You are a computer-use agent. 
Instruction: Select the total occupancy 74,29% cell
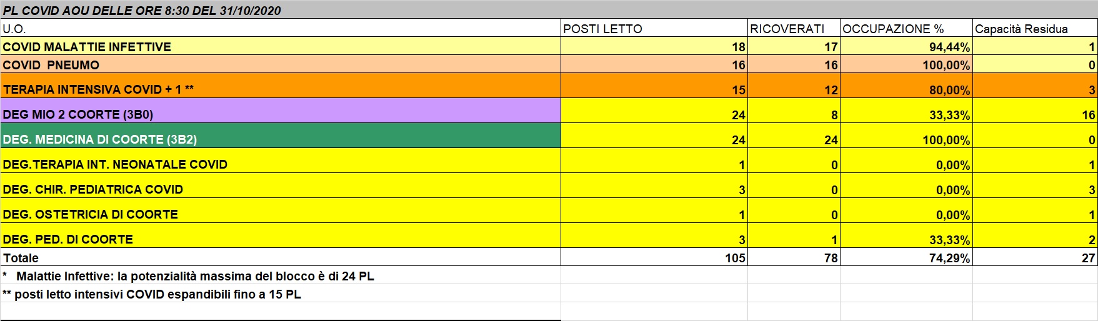(949, 258)
